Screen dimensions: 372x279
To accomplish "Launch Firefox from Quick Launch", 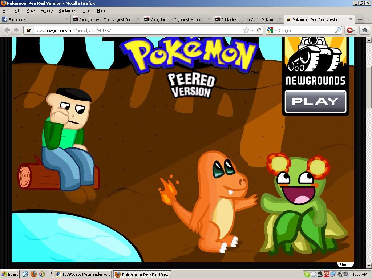I will pos(33,274).
